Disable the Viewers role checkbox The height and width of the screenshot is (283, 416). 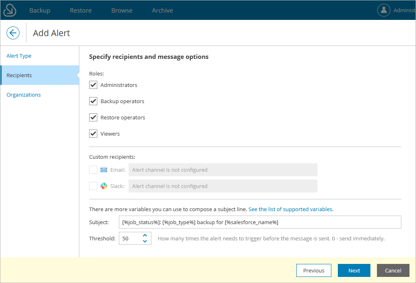tap(93, 134)
